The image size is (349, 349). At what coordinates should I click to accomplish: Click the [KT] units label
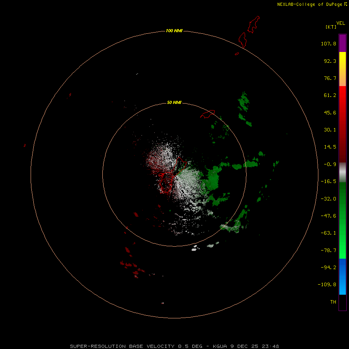331,27
